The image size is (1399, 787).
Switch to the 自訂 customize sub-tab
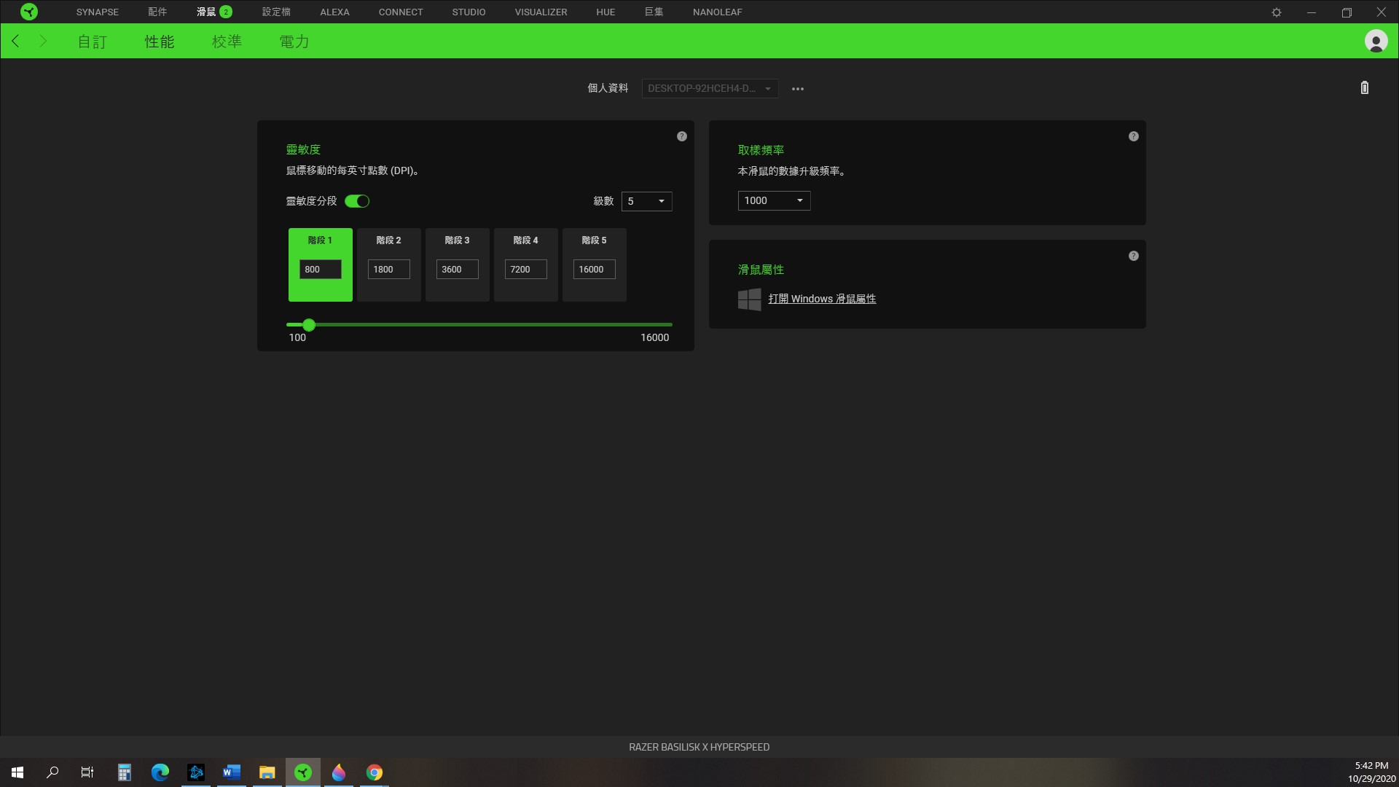pyautogui.click(x=93, y=42)
